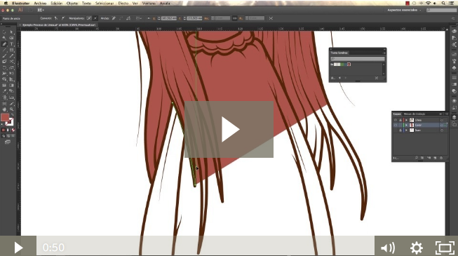Click target circle of Color layer
This screenshot has width=458, height=256.
point(442,125)
